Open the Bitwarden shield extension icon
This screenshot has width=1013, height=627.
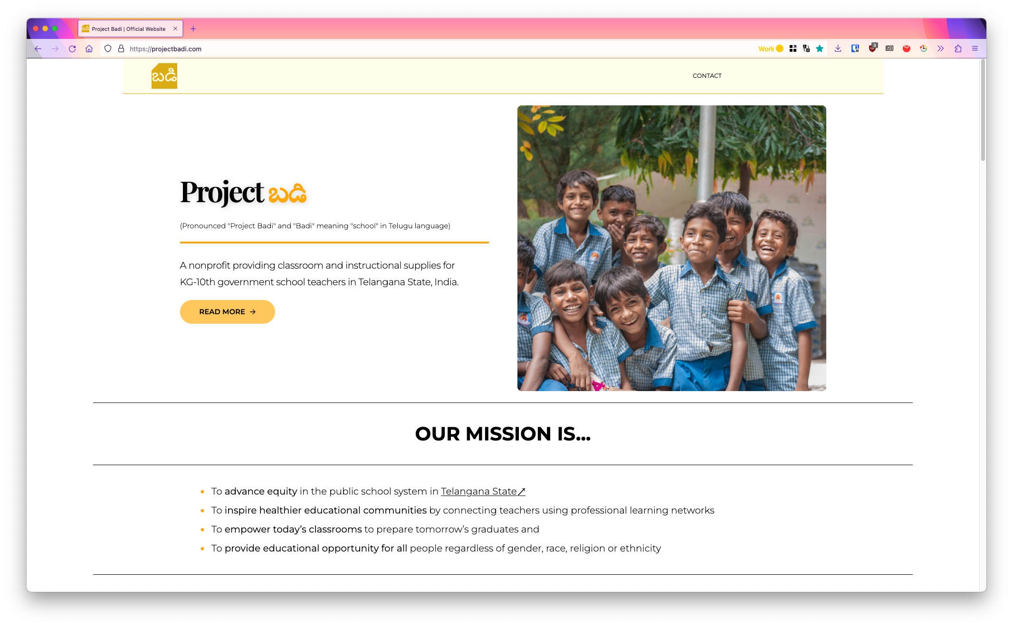tap(855, 48)
